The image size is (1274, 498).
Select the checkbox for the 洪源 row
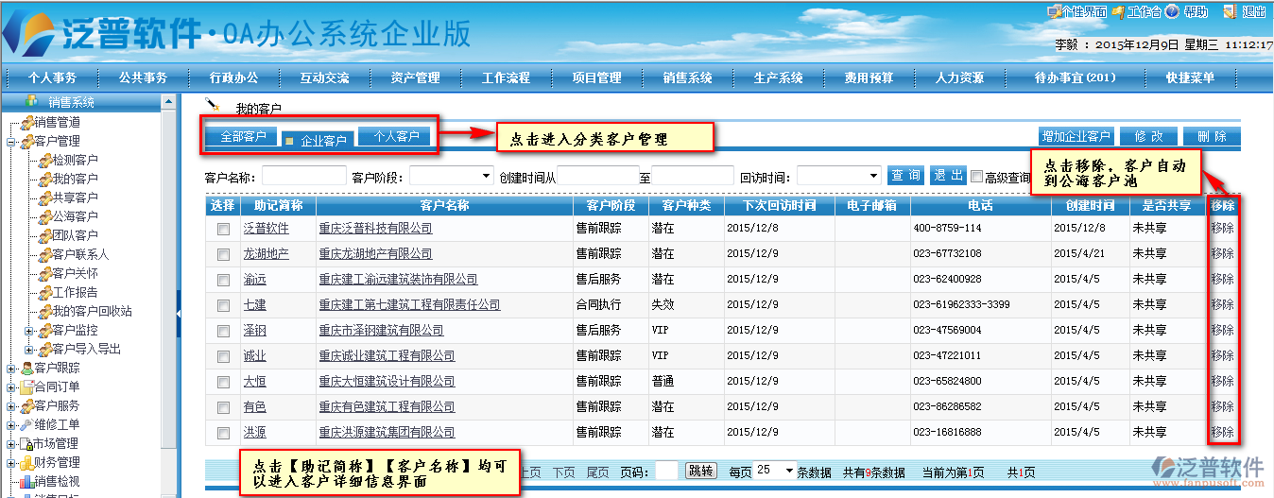click(x=223, y=433)
